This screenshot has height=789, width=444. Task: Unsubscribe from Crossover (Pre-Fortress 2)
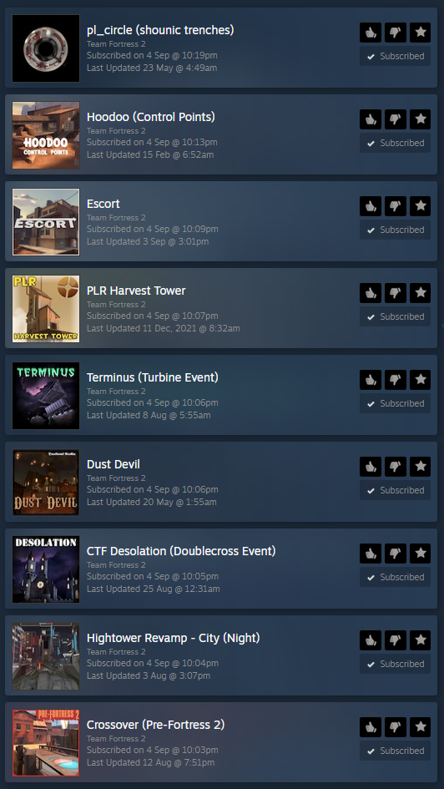pyautogui.click(x=396, y=751)
